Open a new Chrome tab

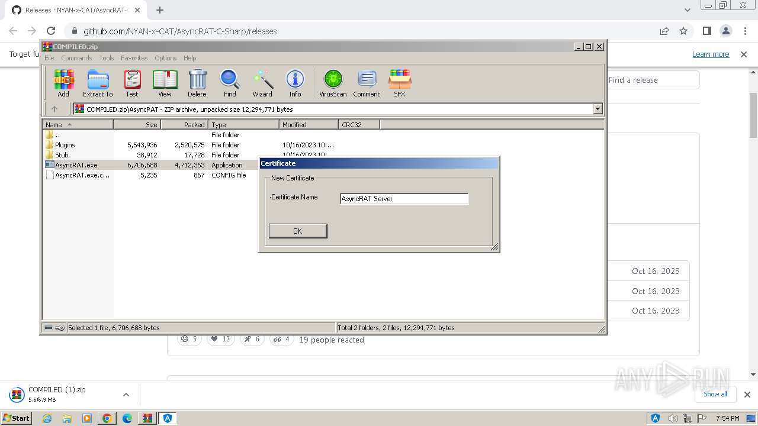(160, 10)
